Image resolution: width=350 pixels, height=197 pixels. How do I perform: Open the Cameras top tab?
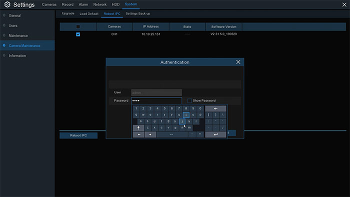coord(49,4)
